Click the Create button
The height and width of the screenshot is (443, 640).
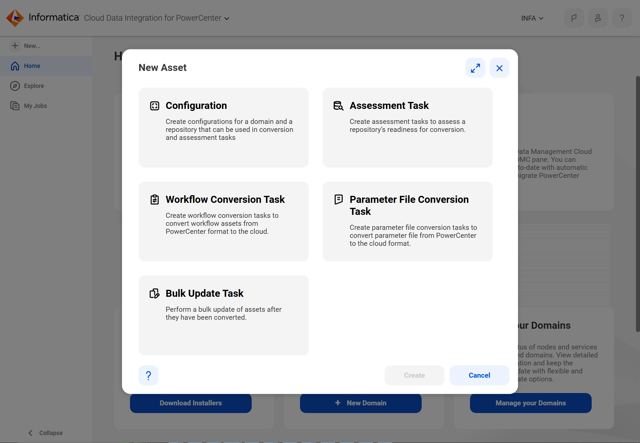tap(414, 375)
